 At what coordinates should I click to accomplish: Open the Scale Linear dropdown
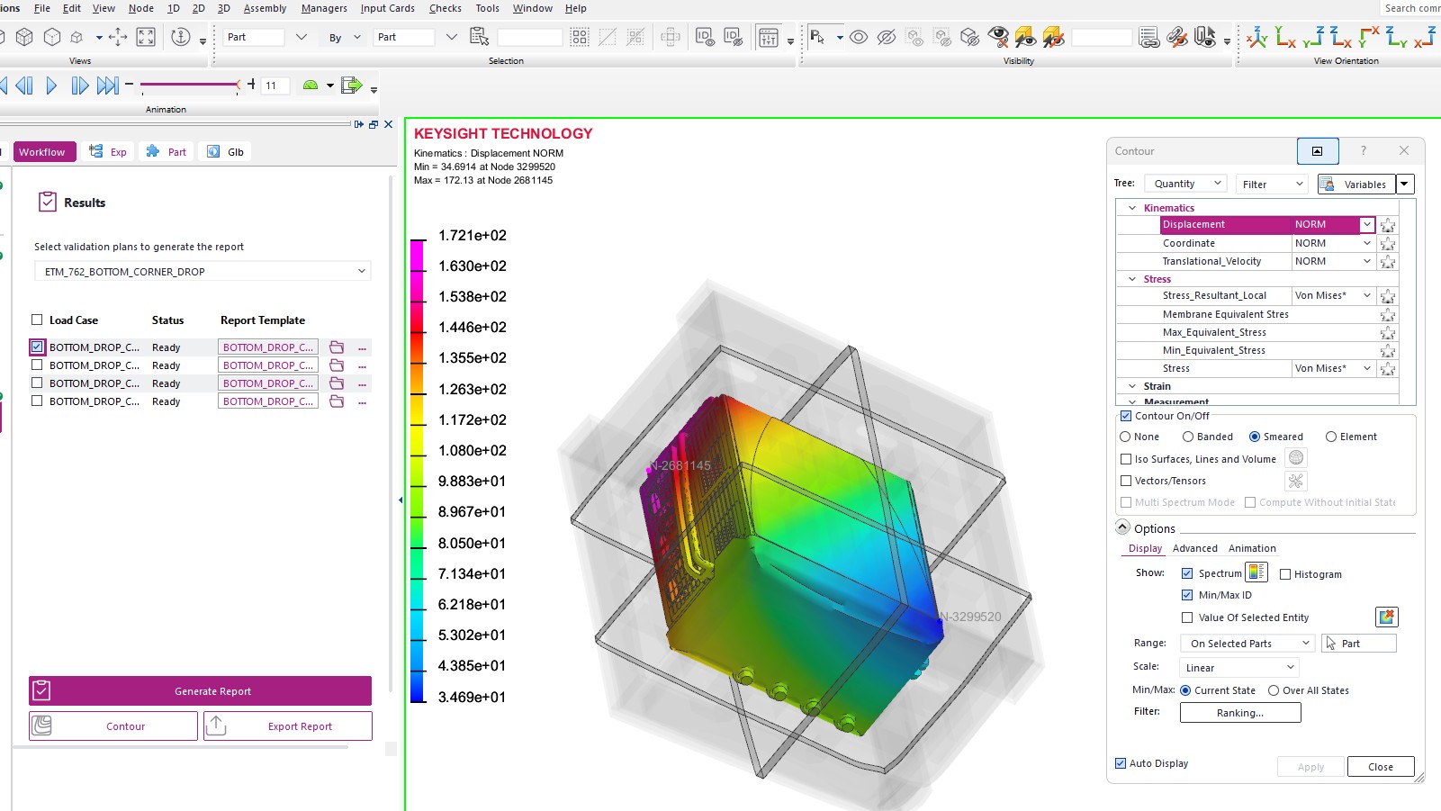pos(1238,668)
